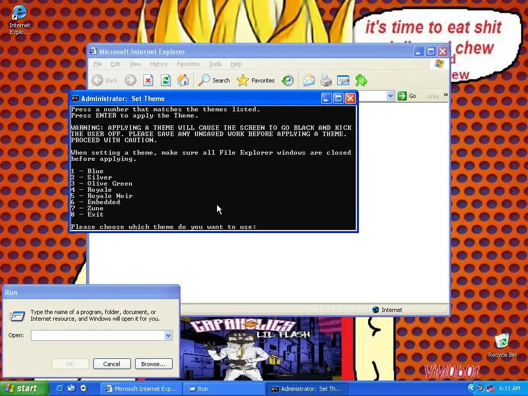The height and width of the screenshot is (396, 528).
Task: Click the green puzzle piece icon
Action: coord(361,80)
